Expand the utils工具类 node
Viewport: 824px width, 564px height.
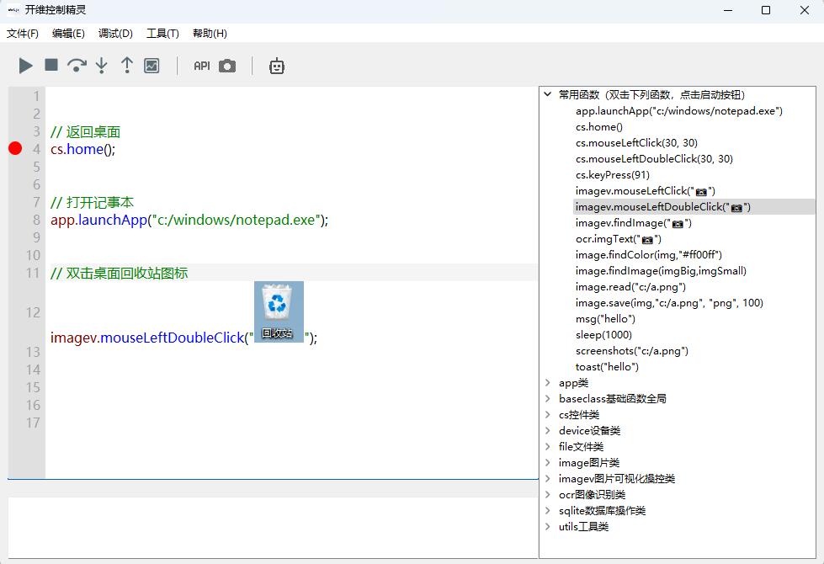click(548, 527)
